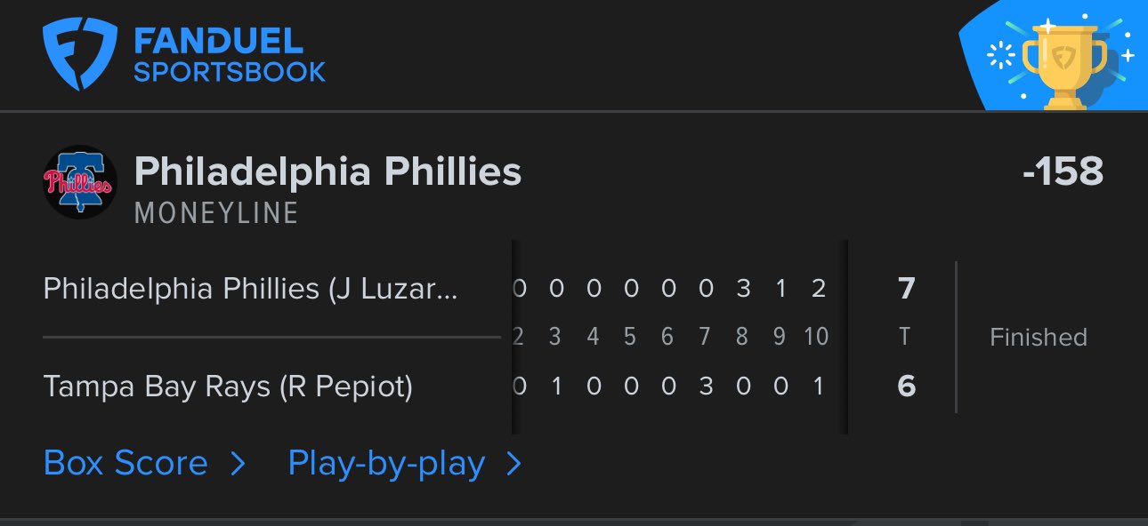Click the Phillies team logo
The image size is (1148, 526).
(x=79, y=182)
